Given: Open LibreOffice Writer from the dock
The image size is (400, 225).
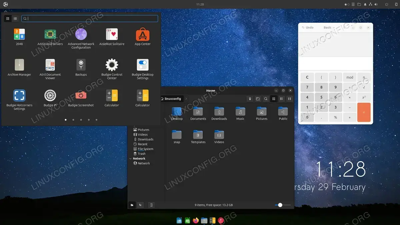Looking at the screenshot, I should 179,220.
